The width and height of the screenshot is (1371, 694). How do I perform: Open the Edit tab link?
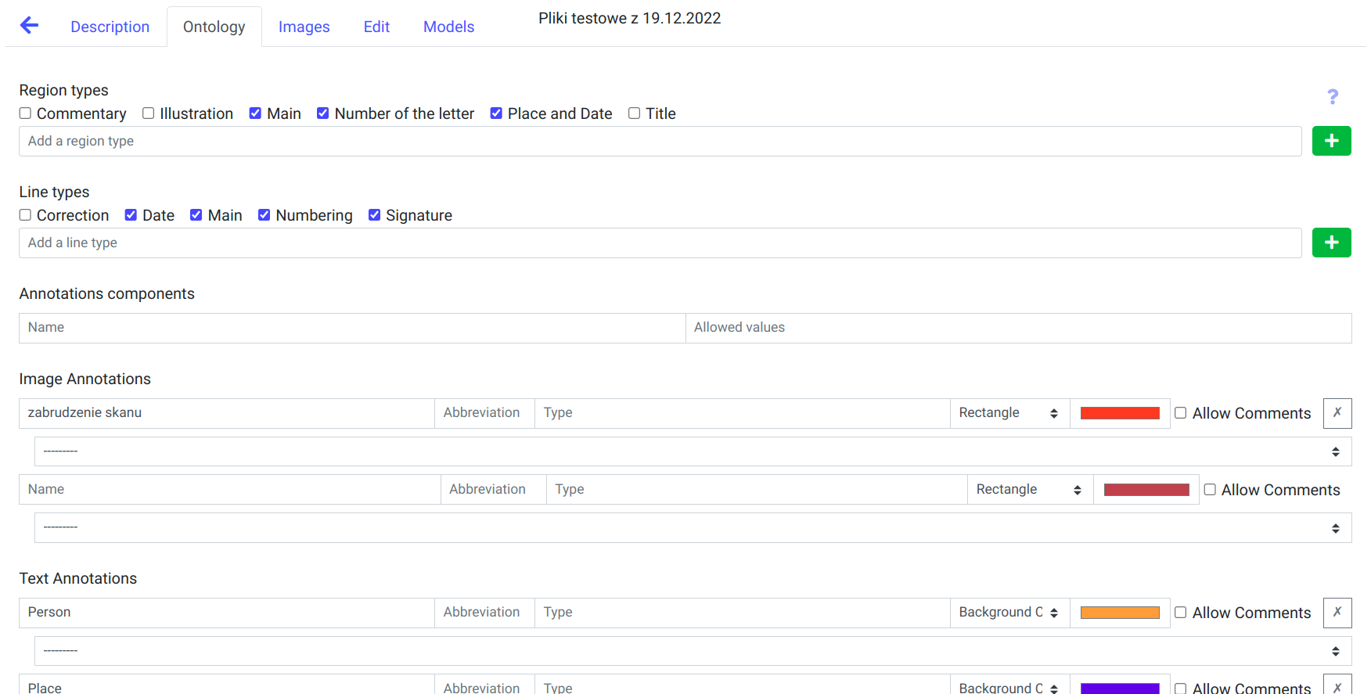pyautogui.click(x=376, y=27)
